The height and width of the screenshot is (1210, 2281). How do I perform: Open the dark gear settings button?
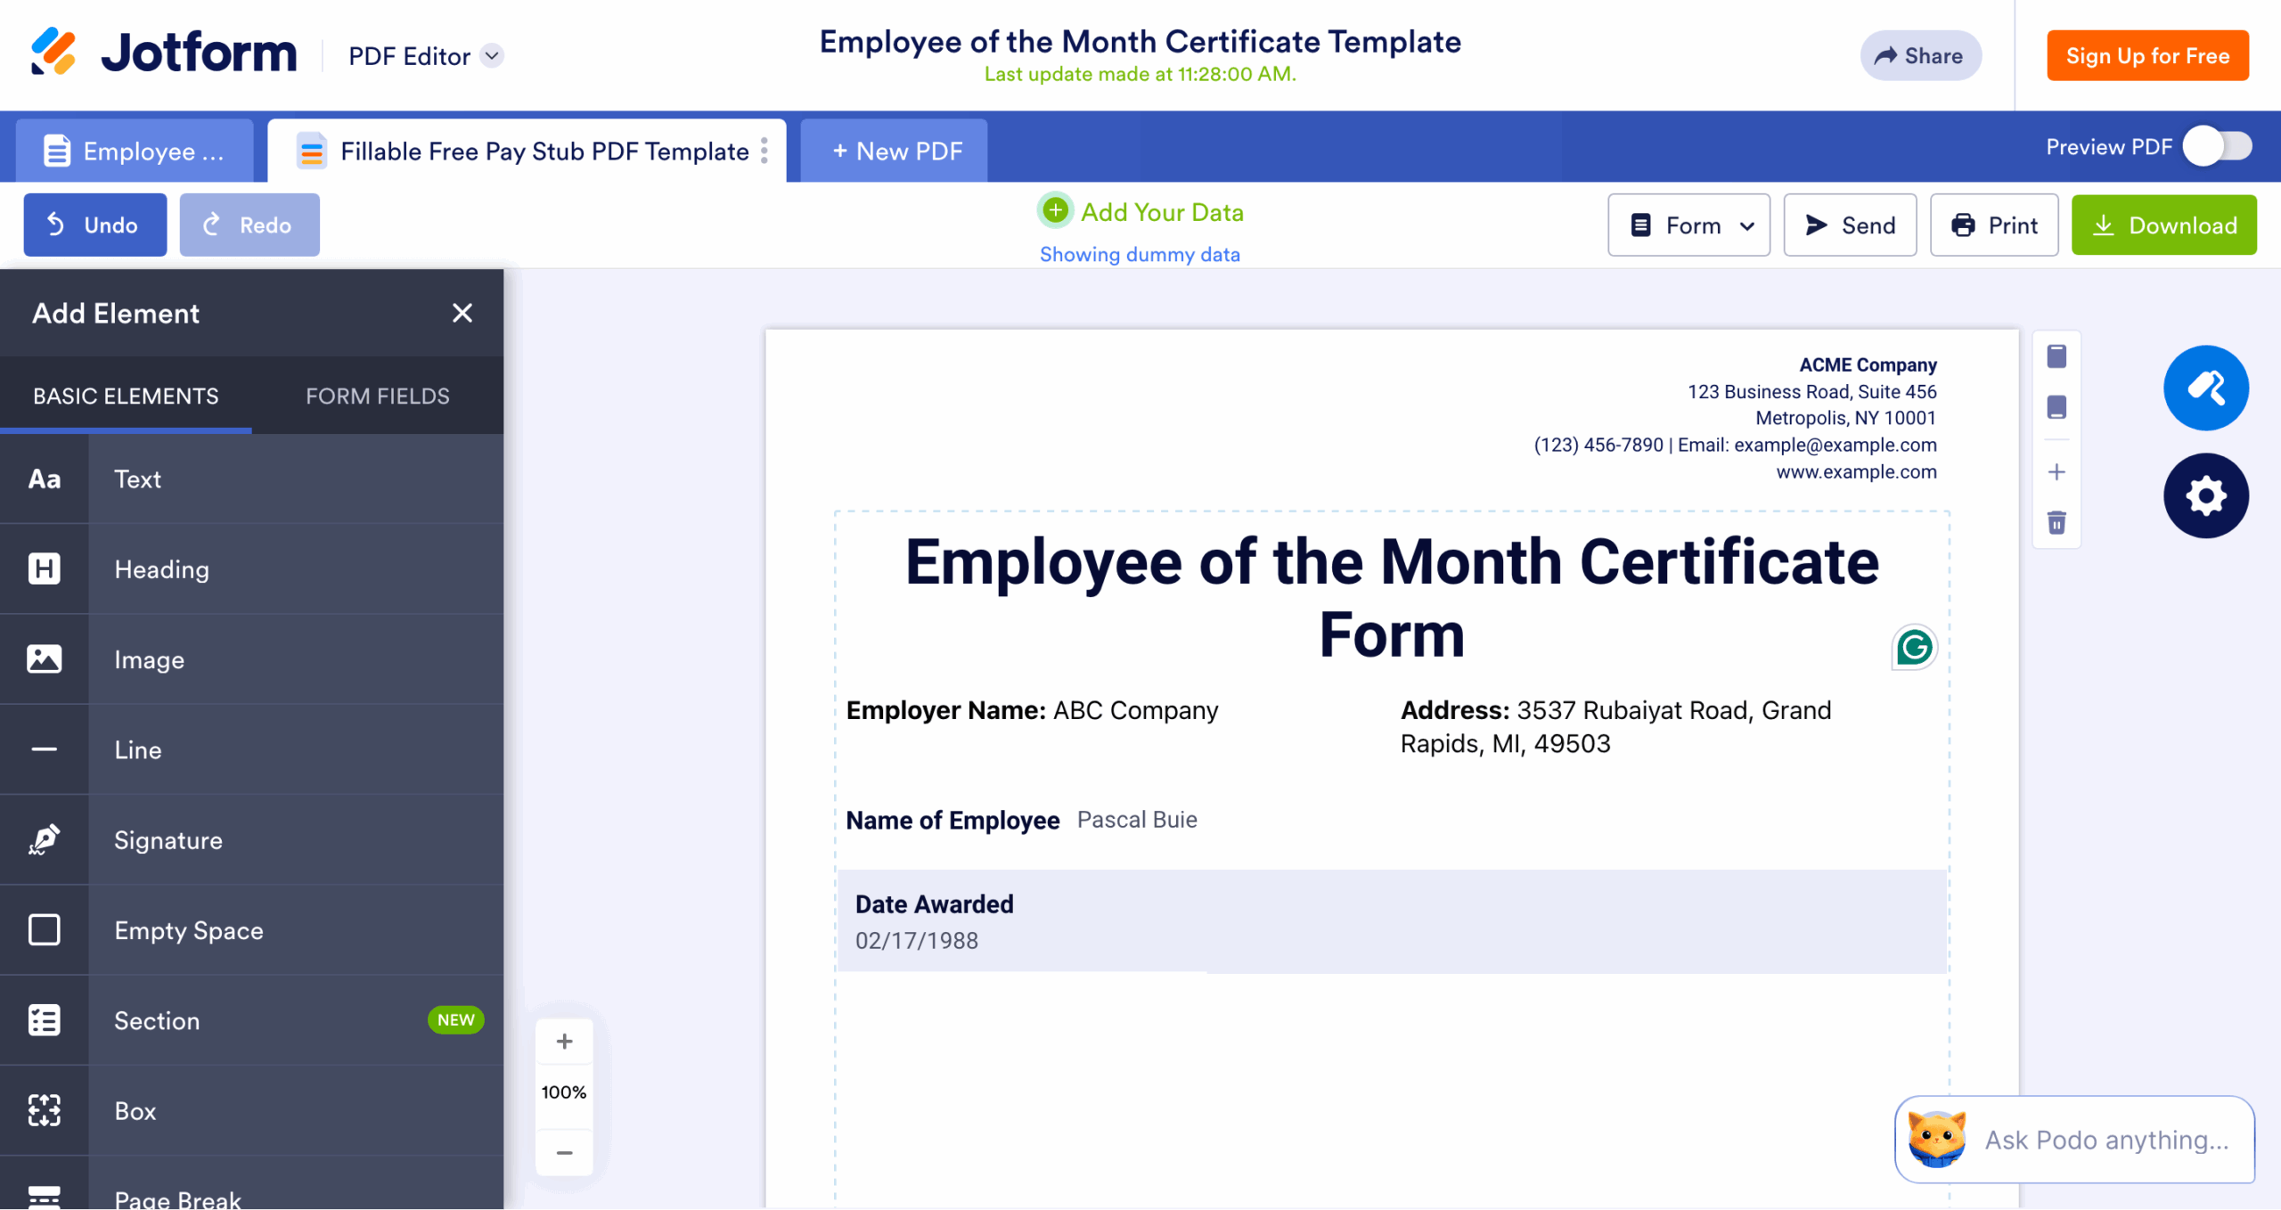(x=2205, y=495)
